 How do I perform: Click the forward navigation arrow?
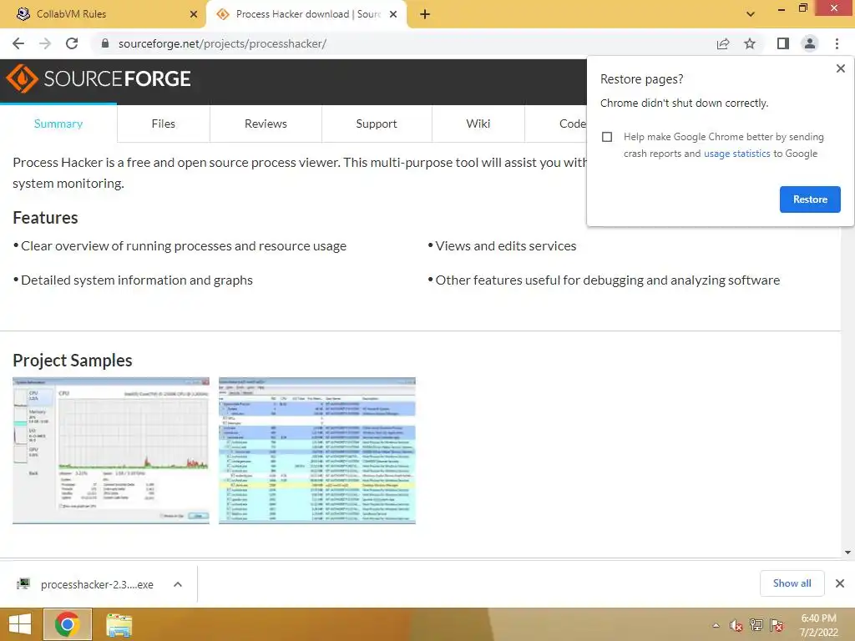coord(45,43)
